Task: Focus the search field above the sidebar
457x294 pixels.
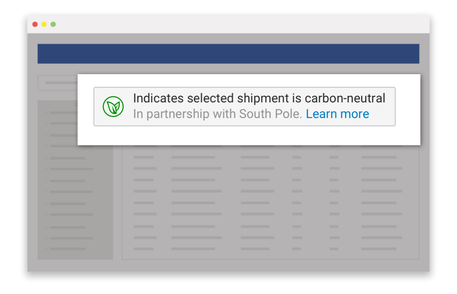Action: click(58, 83)
